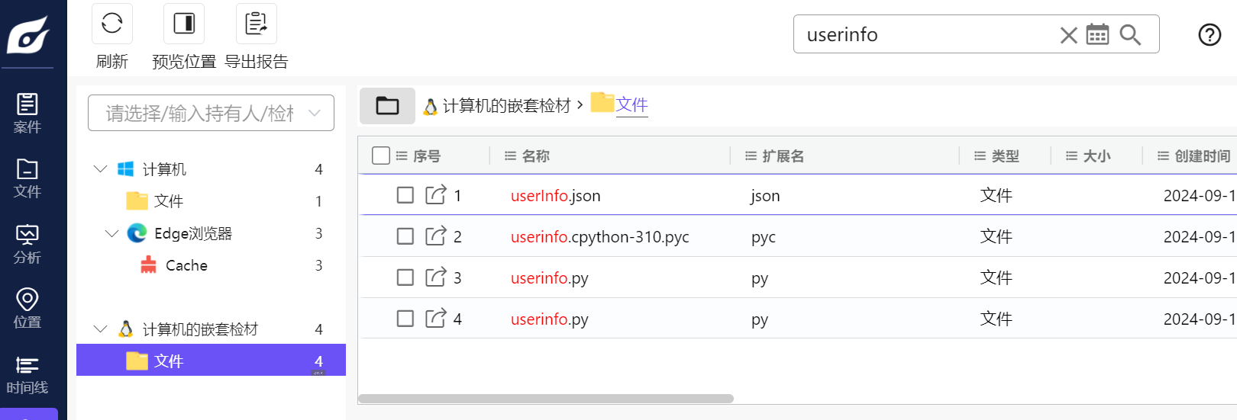Clear the userinfo search text with X
The image size is (1237, 420).
(1068, 35)
